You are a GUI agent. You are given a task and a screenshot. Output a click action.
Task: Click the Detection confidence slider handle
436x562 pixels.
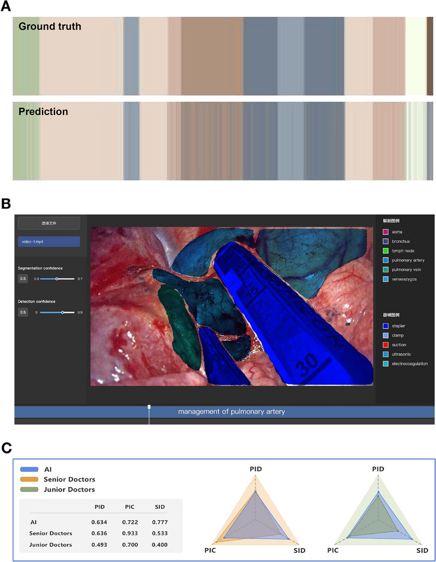pyautogui.click(x=62, y=312)
